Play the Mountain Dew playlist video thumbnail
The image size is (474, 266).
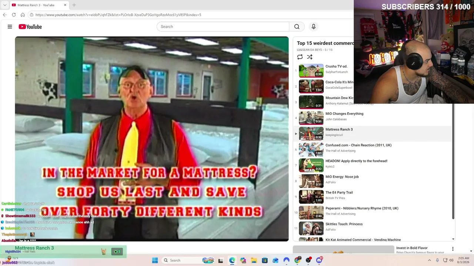click(311, 102)
